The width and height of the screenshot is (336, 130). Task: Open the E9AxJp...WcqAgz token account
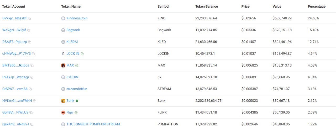16,77
